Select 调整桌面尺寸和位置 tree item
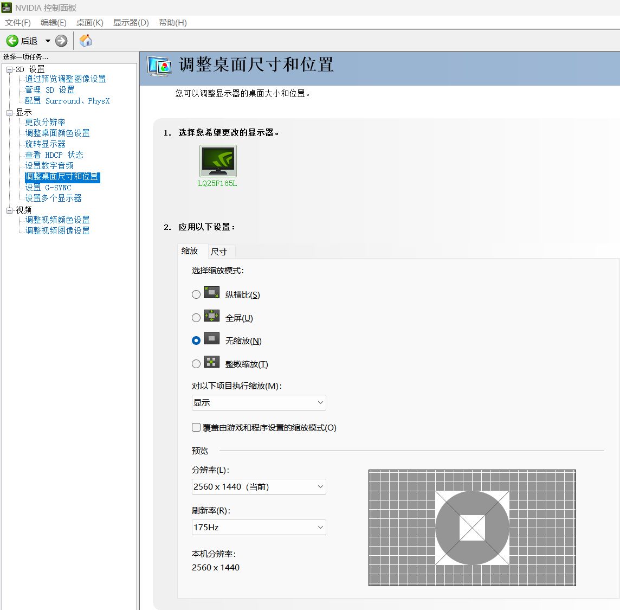The image size is (620, 610). [x=62, y=177]
